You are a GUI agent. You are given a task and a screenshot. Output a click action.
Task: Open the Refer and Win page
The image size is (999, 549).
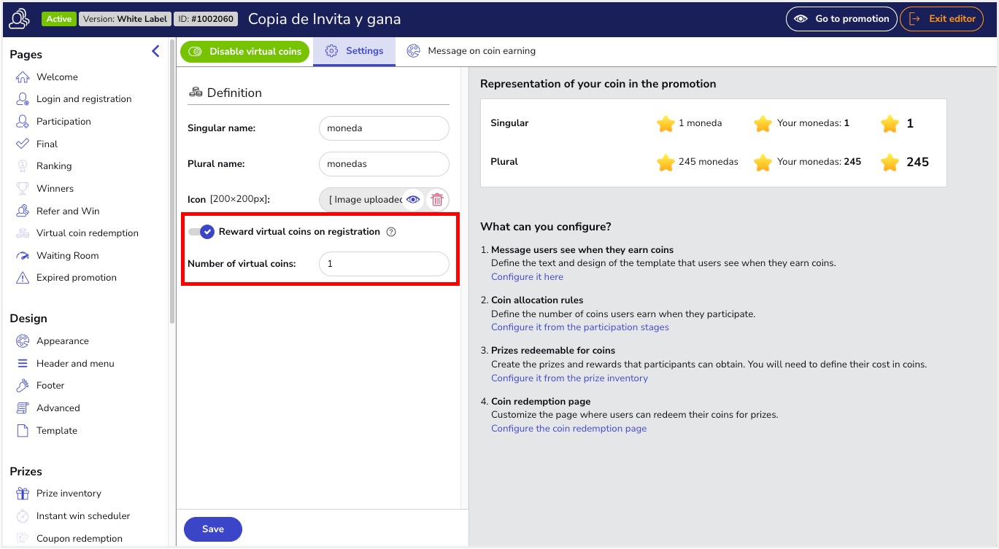click(67, 211)
